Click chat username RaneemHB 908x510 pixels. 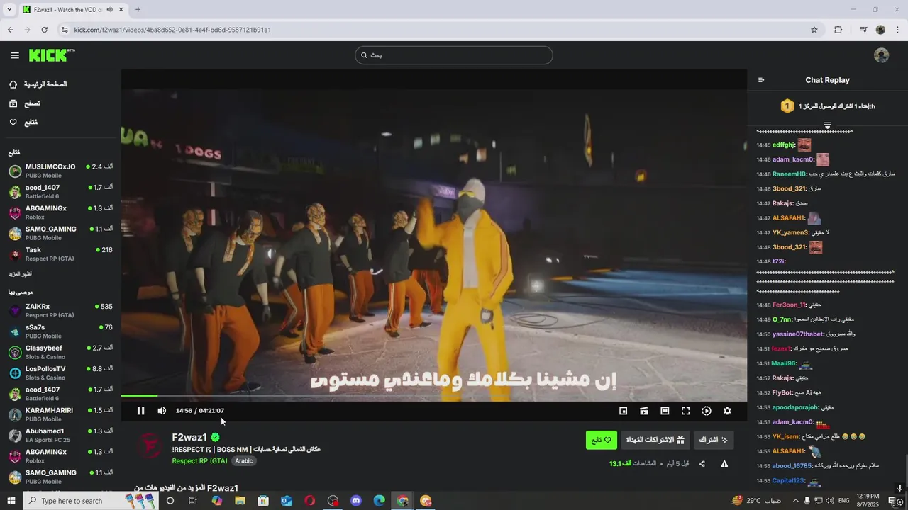coord(790,174)
